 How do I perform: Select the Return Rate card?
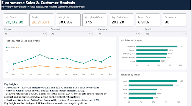coord(148,20)
